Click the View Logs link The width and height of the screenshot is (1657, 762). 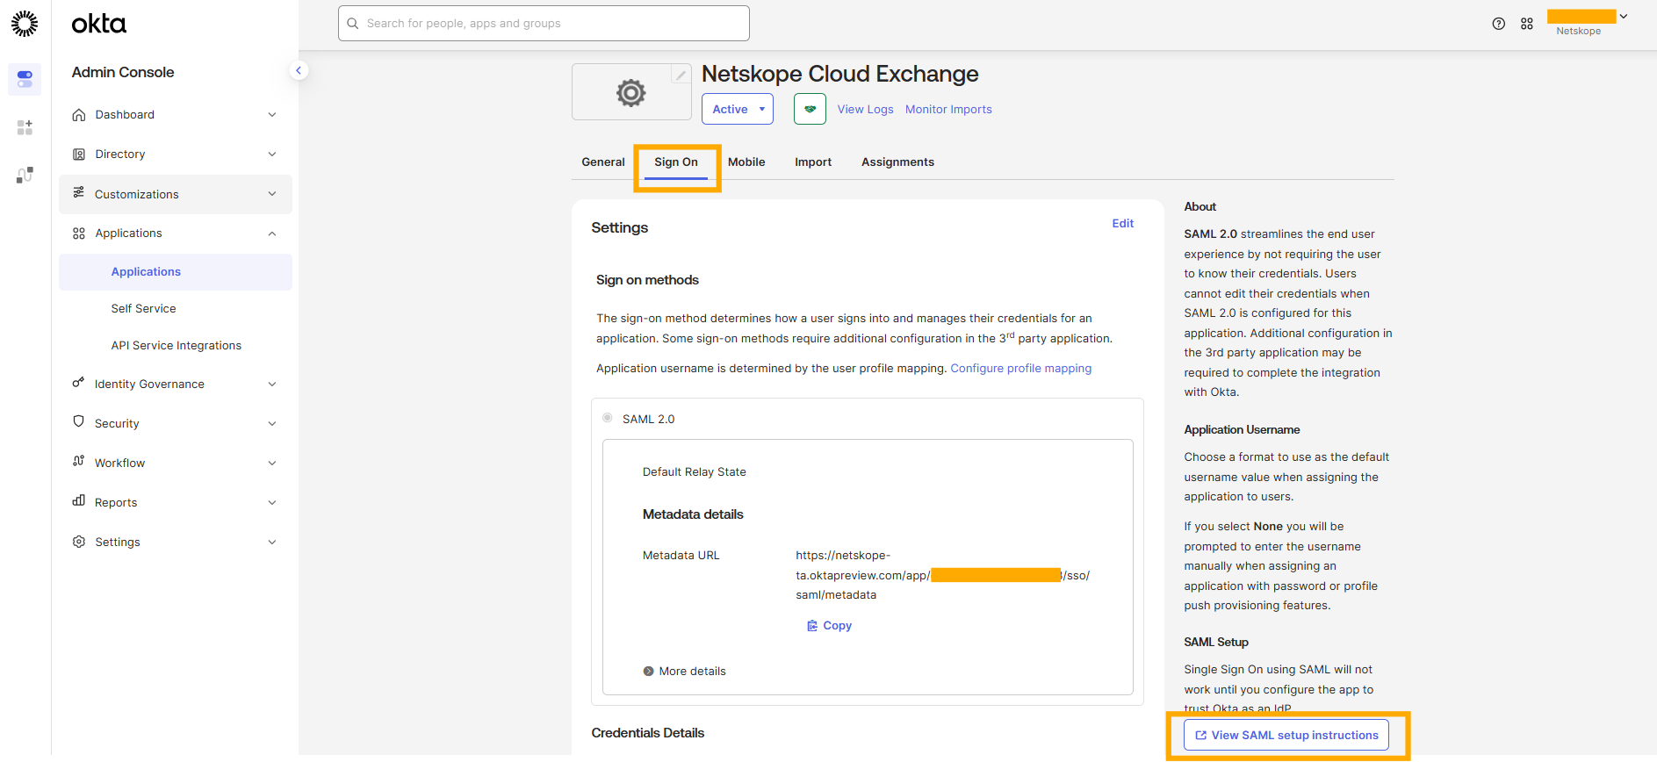[865, 110]
